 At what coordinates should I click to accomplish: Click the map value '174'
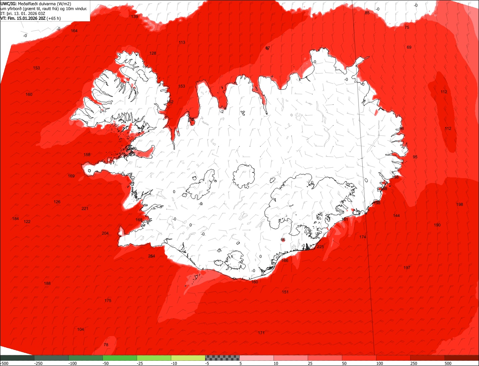(x=363, y=237)
